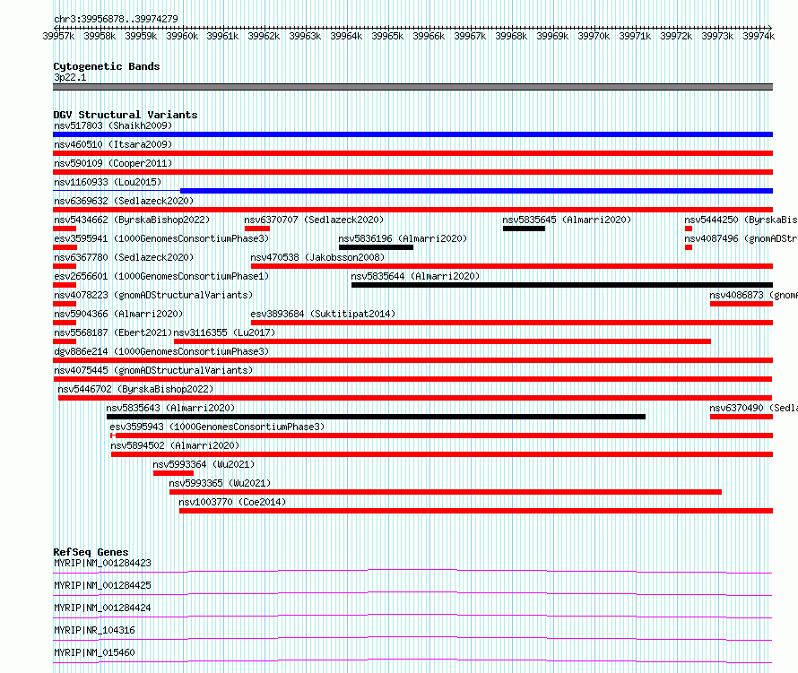
Task: Click esv3595941 (1000GenomesConsortiumPhase3) label
Action: pos(161,238)
